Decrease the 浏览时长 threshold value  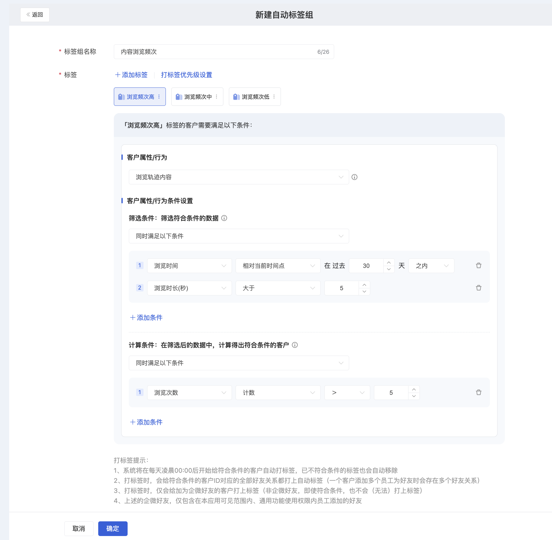[x=364, y=291]
